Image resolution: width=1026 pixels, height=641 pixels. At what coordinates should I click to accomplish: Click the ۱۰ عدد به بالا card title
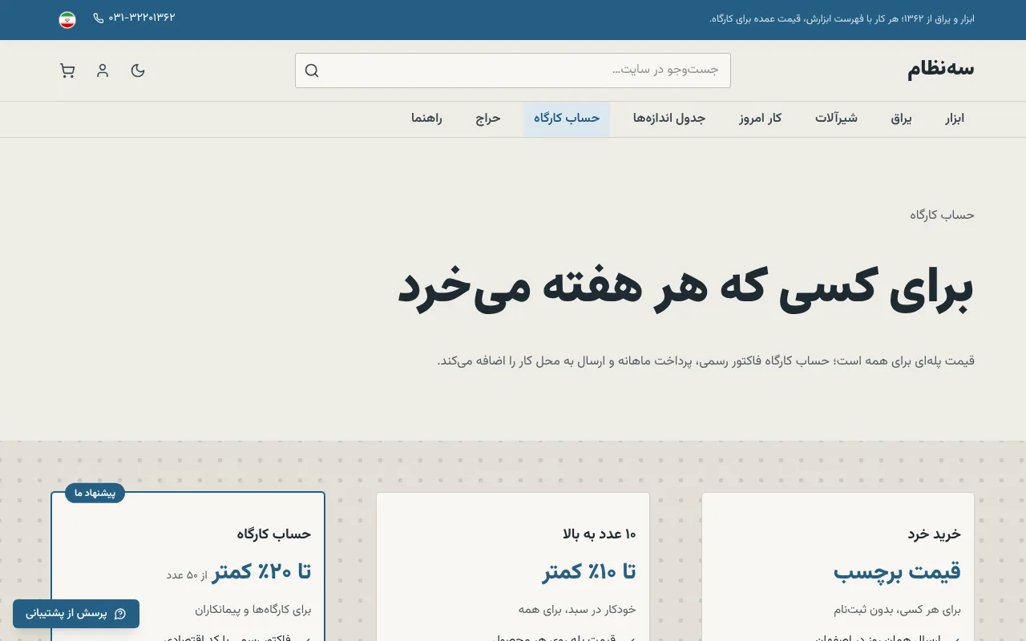coord(600,534)
